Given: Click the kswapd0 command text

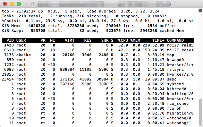Looking at the screenshot, I should pos(175,60).
